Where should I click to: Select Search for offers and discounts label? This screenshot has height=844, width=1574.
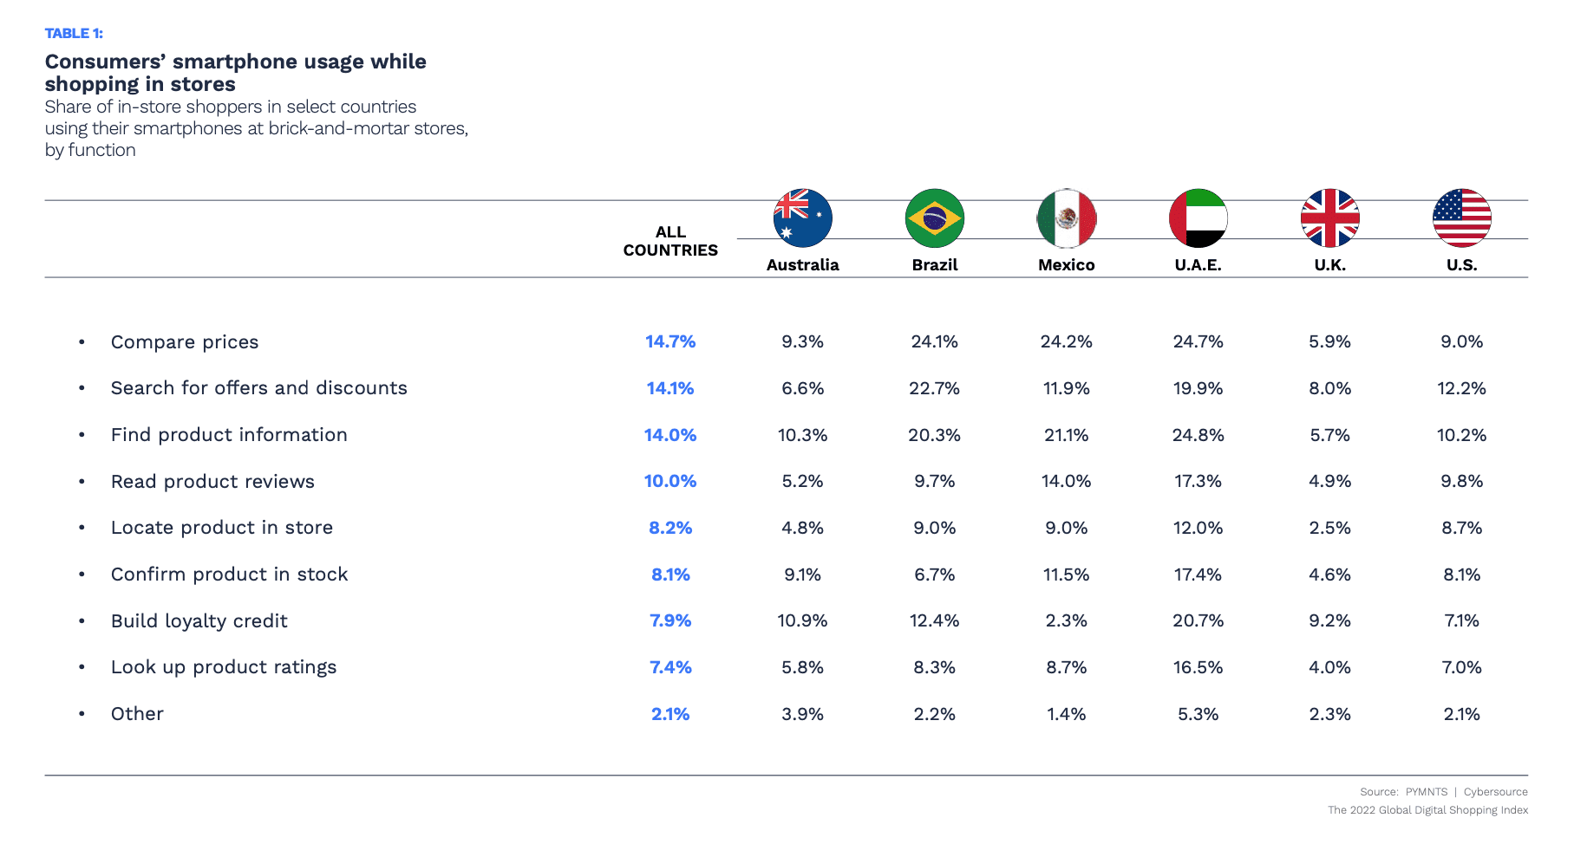[x=258, y=388]
